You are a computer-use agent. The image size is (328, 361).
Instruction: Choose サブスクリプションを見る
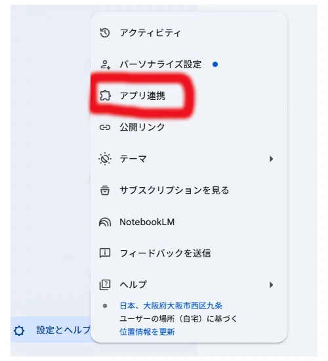[x=189, y=190]
